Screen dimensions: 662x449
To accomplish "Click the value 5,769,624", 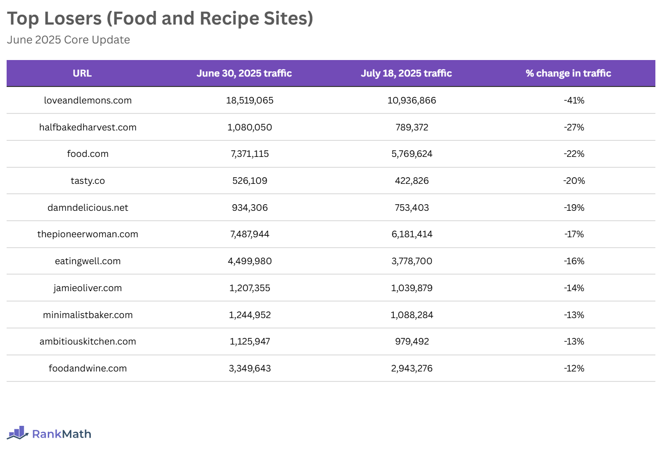I will (412, 154).
